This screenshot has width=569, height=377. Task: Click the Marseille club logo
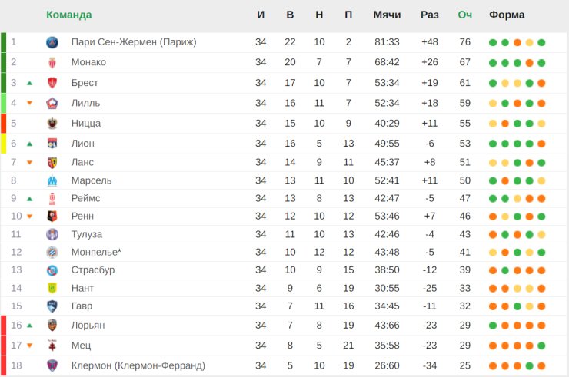52,180
